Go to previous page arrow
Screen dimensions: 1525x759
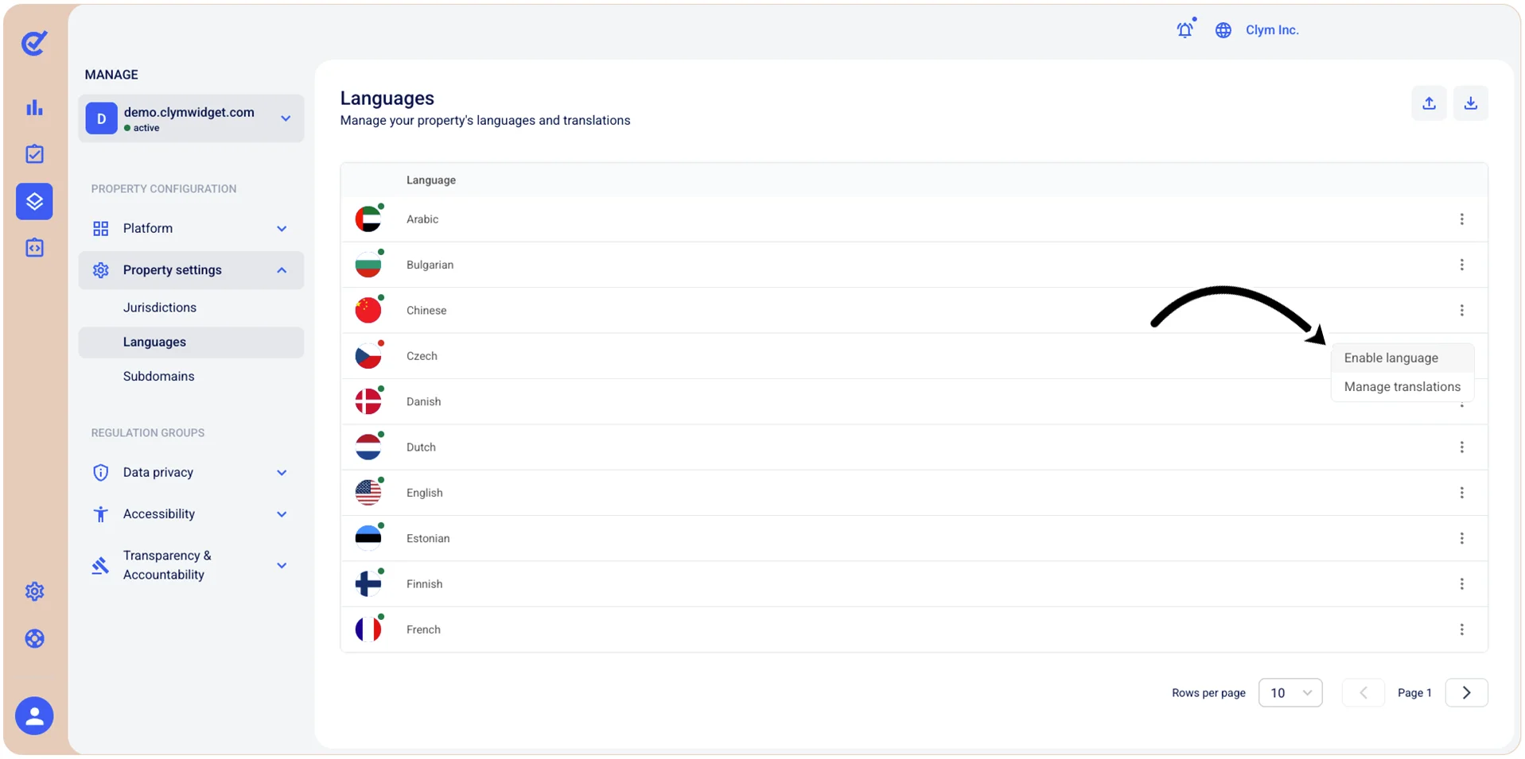(x=1364, y=693)
